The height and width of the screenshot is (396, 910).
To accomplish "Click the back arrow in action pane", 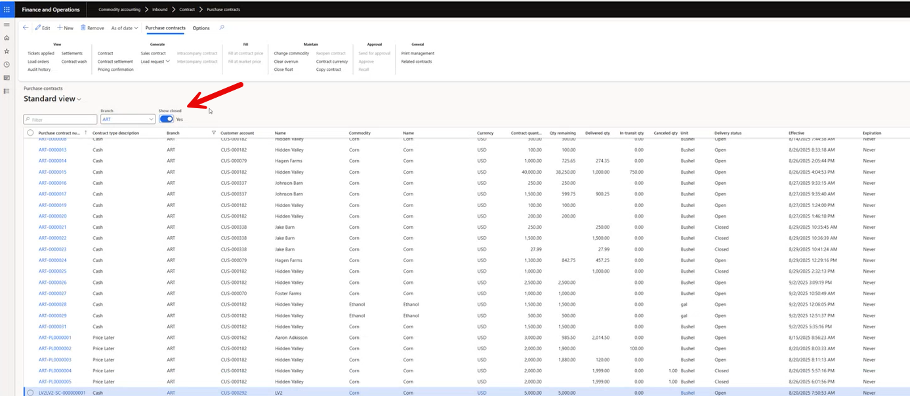I will (26, 28).
